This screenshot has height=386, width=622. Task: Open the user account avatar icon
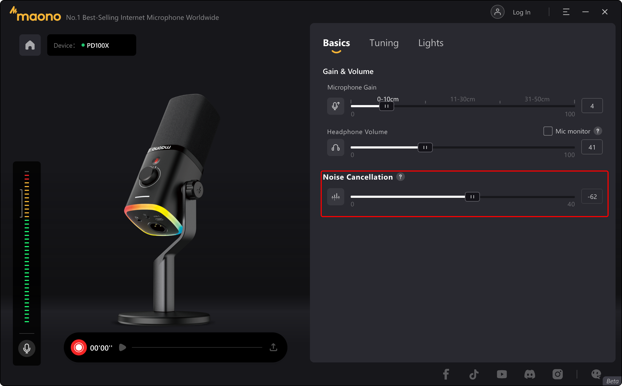(498, 12)
